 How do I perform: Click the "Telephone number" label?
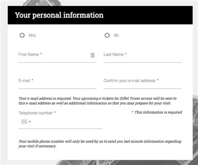36,113
